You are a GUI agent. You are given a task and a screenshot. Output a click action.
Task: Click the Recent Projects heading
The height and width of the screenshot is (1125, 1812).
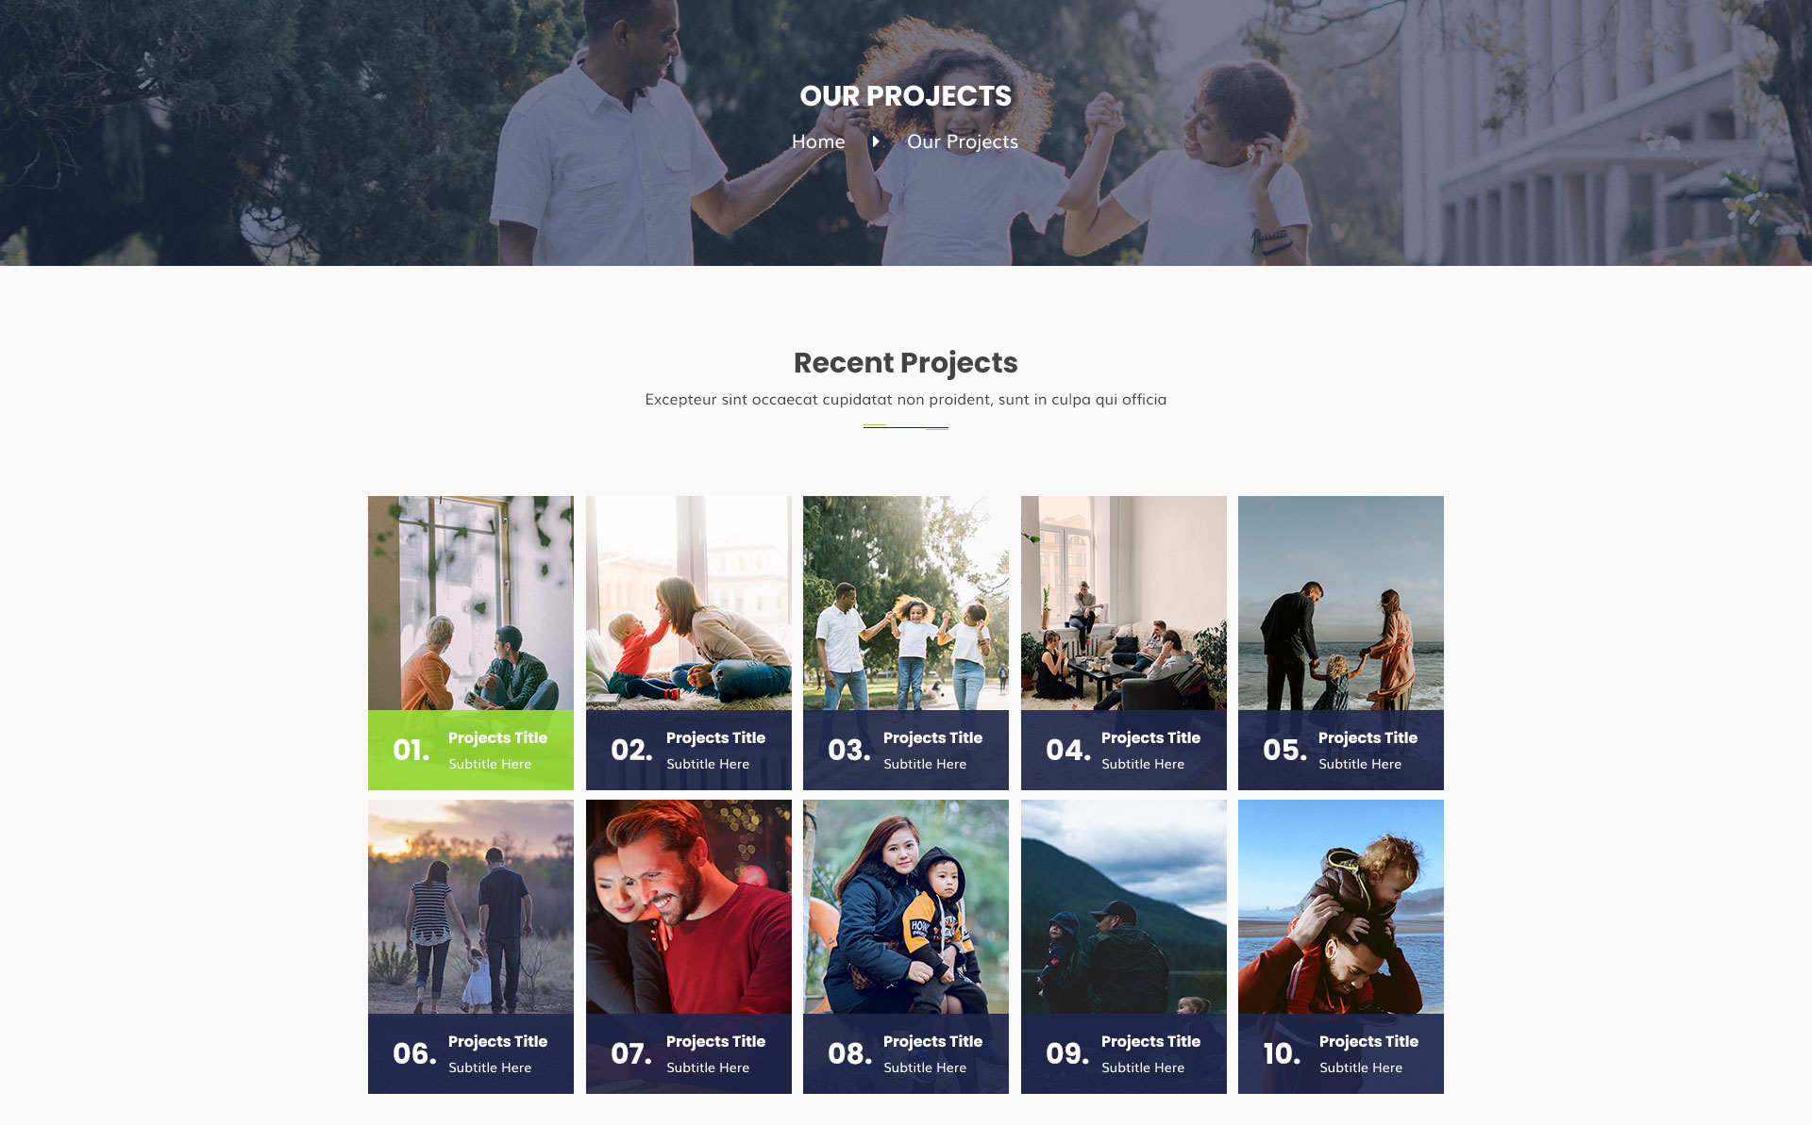(906, 363)
